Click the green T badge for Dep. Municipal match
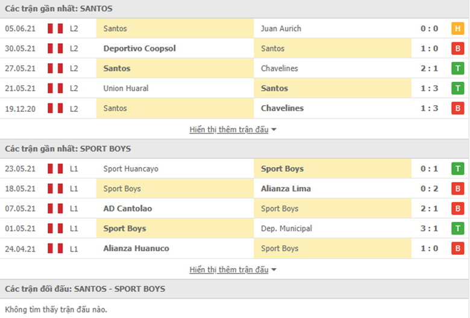Viewport: 470px width, 318px height. click(x=458, y=229)
